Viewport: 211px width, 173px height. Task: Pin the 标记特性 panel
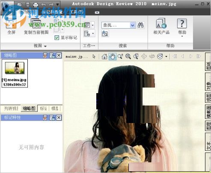pos(45,117)
